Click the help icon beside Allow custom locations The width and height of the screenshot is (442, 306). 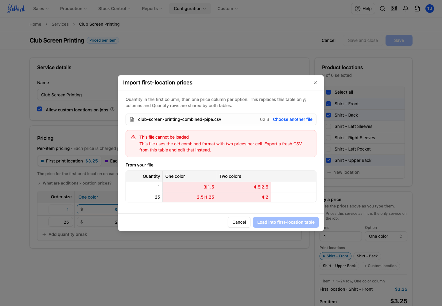(x=112, y=109)
